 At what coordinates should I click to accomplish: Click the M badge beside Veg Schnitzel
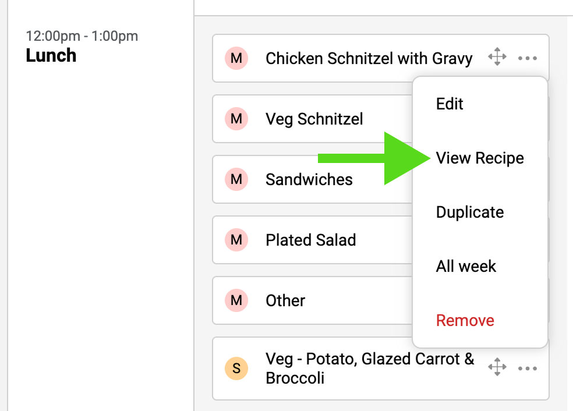pyautogui.click(x=236, y=119)
